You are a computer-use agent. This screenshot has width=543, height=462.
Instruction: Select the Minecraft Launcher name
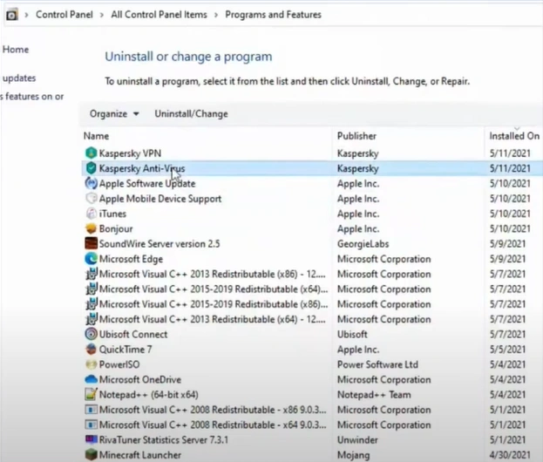coord(140,455)
